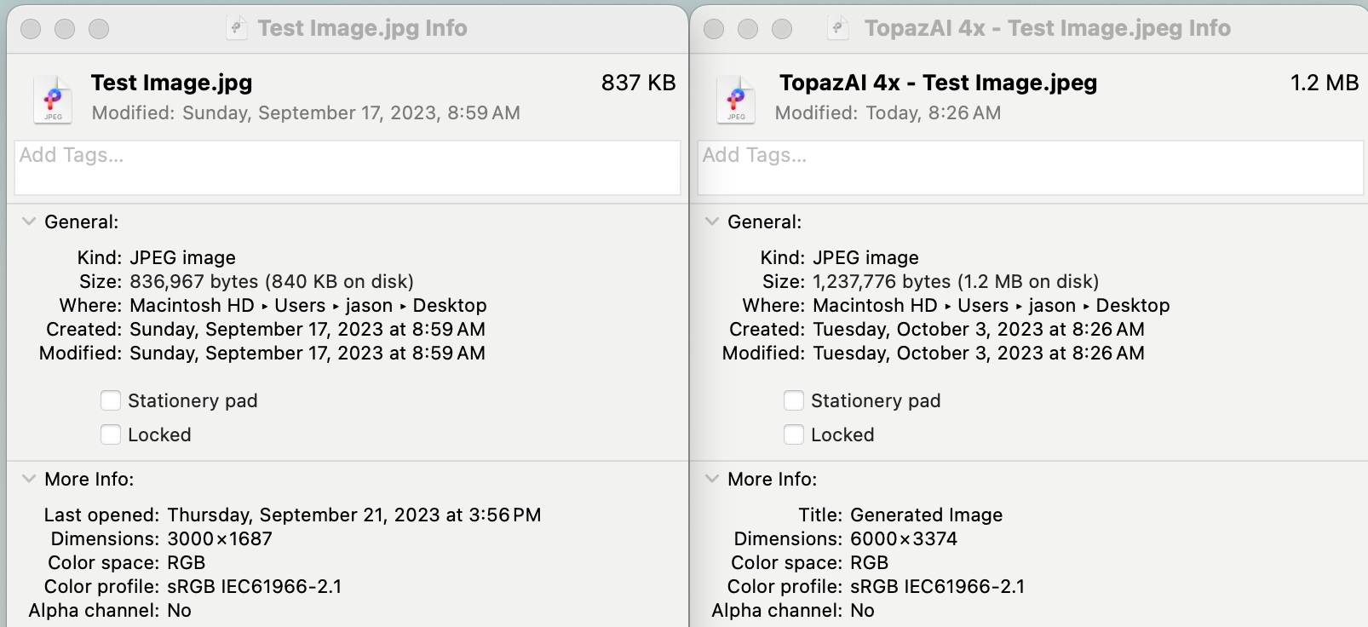Screen dimensions: 1368x627
Task: Enable Stationery pad for Test Image.jpg
Action: click(x=111, y=400)
